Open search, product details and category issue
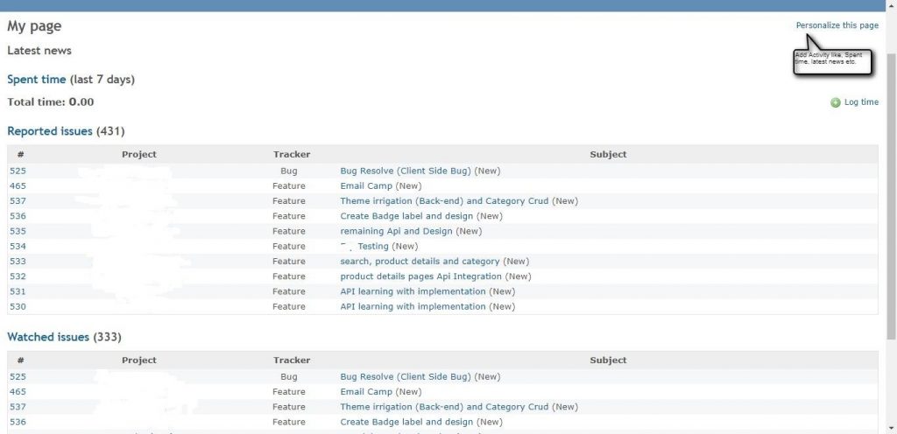 click(x=420, y=261)
